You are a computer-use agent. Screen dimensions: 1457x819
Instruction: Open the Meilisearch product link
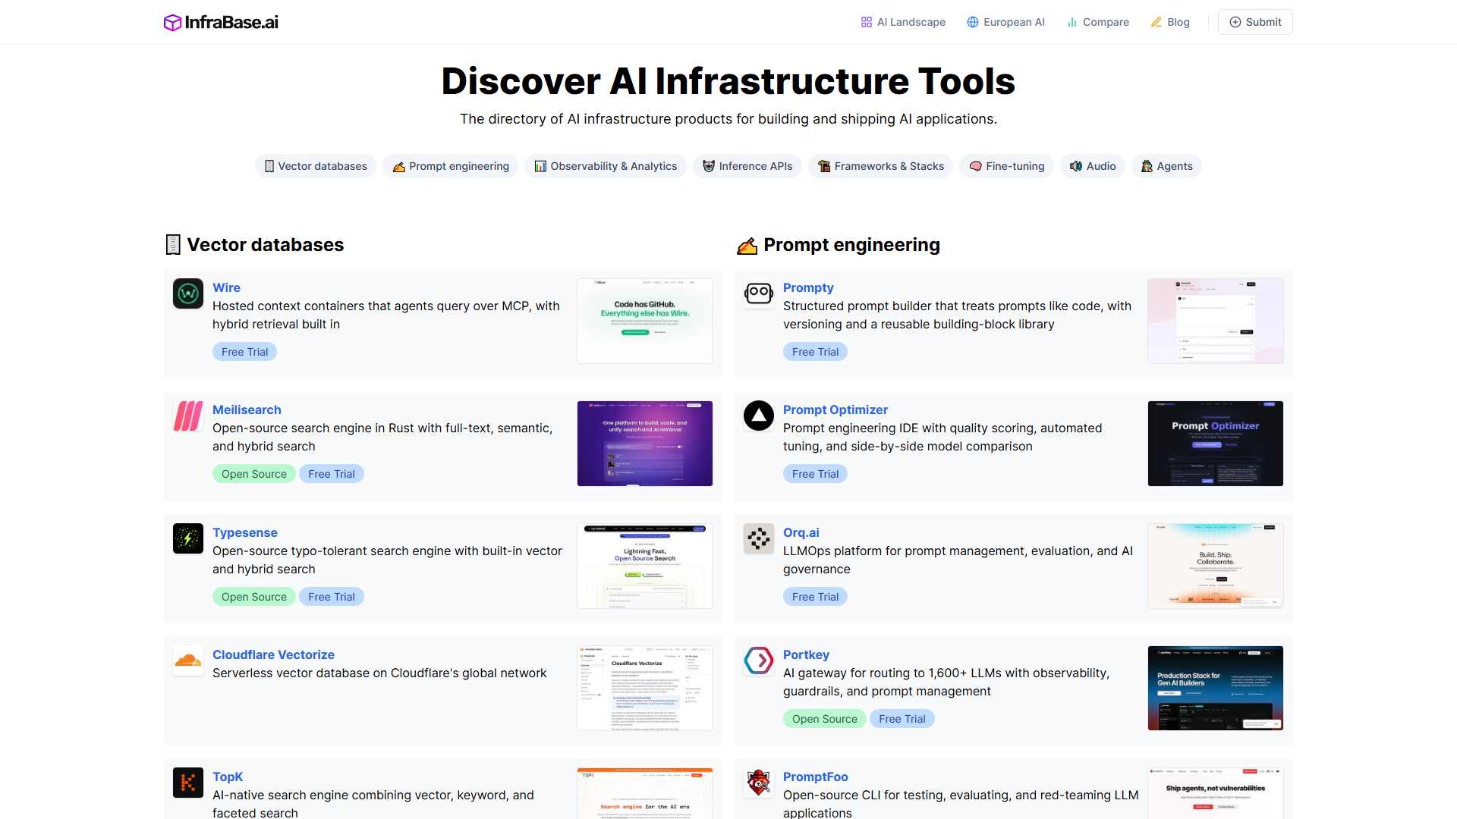(x=247, y=409)
